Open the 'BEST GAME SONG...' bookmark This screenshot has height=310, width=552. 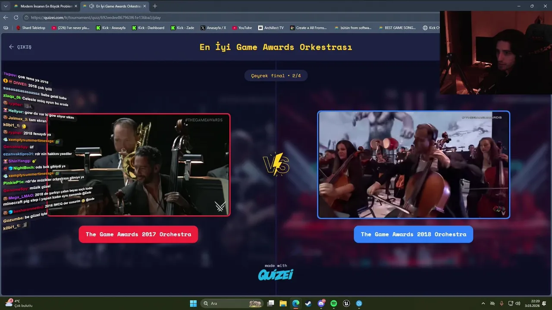397,28
